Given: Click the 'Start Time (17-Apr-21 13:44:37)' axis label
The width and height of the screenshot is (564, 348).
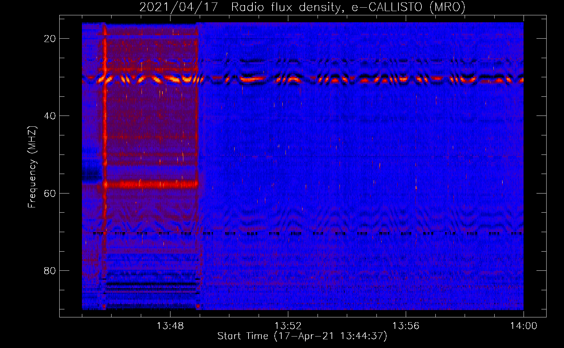Looking at the screenshot, I should point(302,336).
